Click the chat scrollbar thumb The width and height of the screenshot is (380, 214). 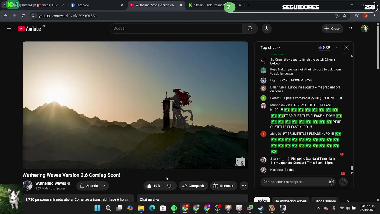[x=352, y=168]
